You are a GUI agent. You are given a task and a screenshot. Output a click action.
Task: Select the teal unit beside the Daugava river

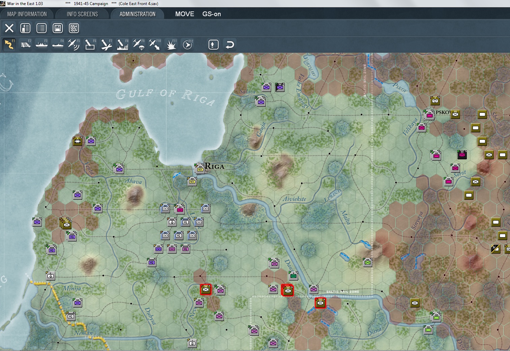tap(293, 276)
